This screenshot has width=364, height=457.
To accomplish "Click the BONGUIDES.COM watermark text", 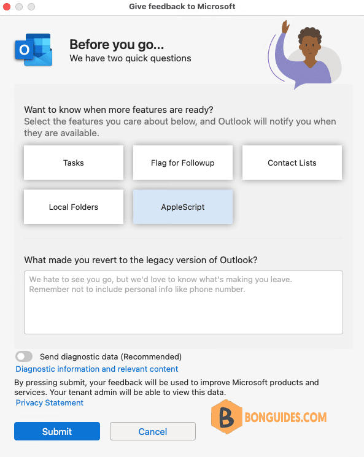I will pos(285,417).
